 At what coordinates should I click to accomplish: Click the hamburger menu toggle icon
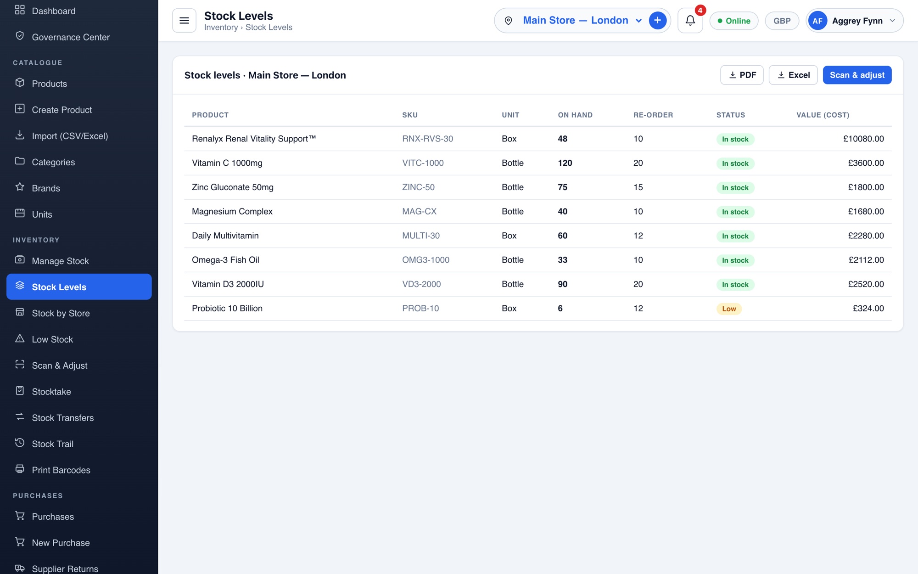[184, 21]
